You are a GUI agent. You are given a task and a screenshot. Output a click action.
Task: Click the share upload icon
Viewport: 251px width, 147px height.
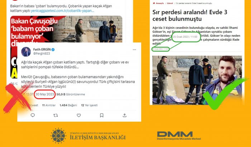pyautogui.click(x=124, y=115)
